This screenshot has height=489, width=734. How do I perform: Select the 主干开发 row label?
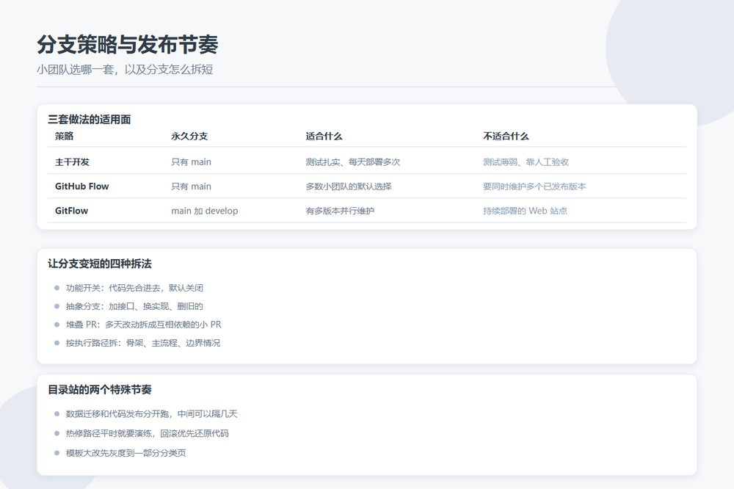coord(72,162)
